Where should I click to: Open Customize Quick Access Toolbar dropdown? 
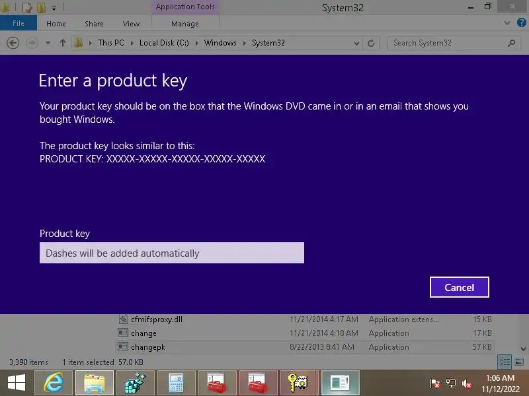pyautogui.click(x=54, y=8)
